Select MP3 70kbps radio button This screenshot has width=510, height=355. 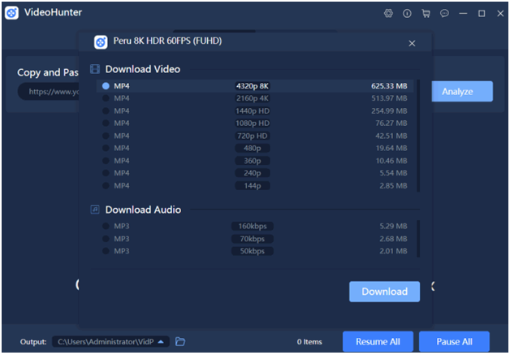point(106,239)
